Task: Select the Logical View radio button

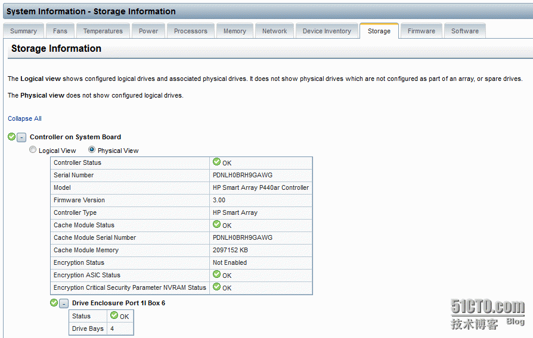Action: click(33, 149)
